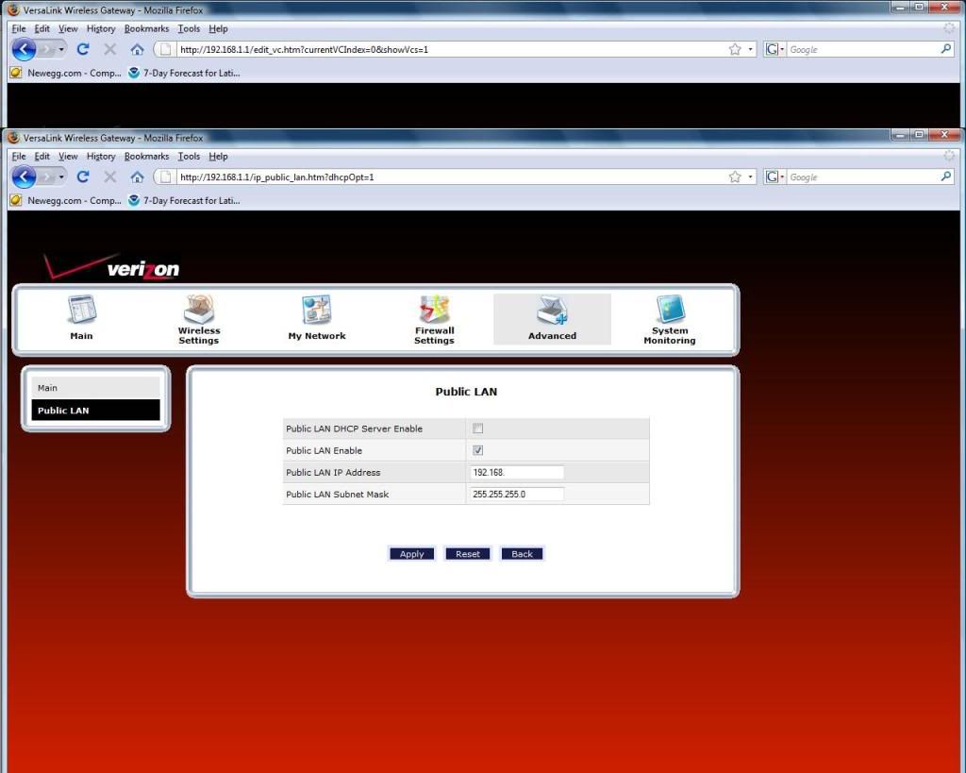Expand the back/forward history dropdown in the Public LAN window
Screen dimensions: 966x773
[x=61, y=176]
